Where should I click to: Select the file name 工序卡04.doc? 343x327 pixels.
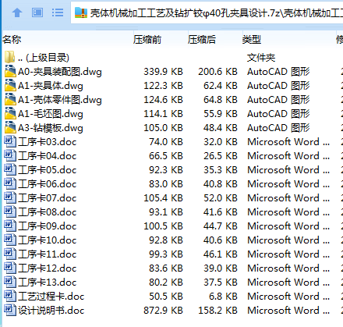coord(48,156)
